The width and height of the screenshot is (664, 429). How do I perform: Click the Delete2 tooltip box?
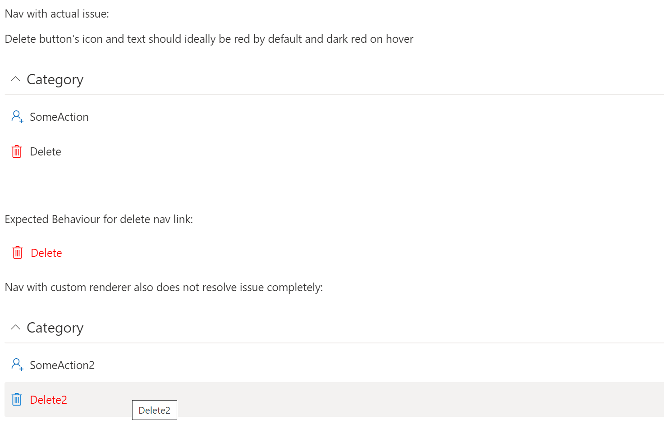(154, 410)
